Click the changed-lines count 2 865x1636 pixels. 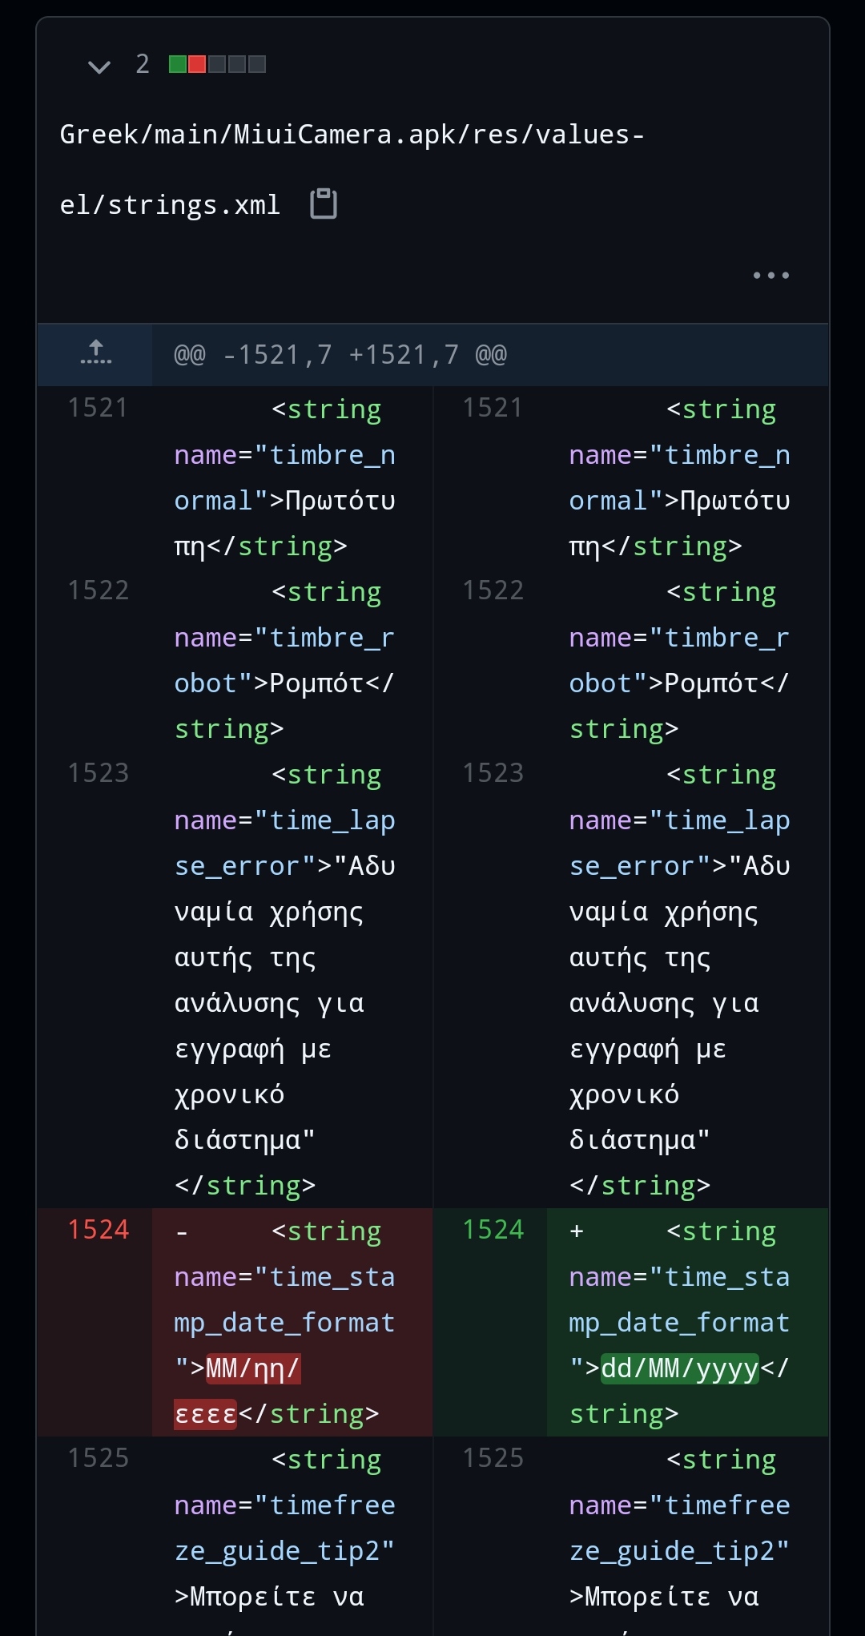(x=143, y=64)
